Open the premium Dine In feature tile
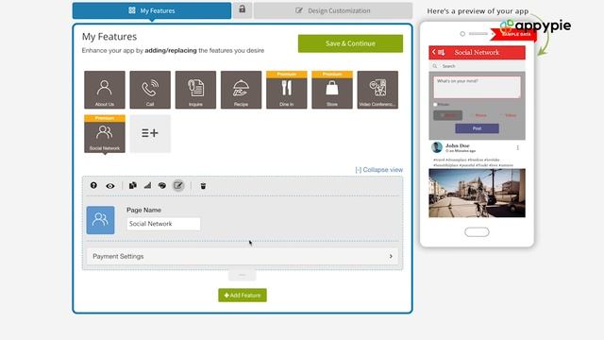Viewport: 604px width, 340px height. point(286,90)
